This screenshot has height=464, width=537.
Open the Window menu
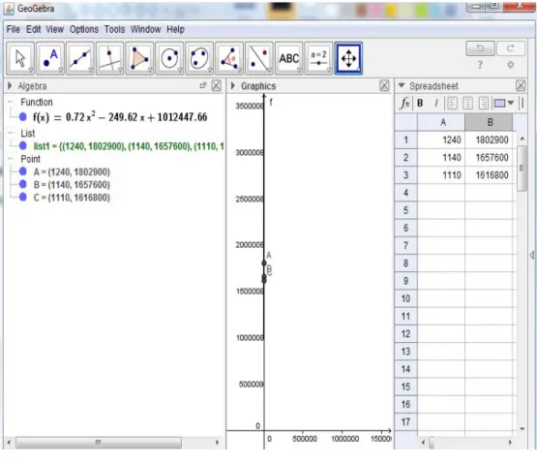(145, 29)
